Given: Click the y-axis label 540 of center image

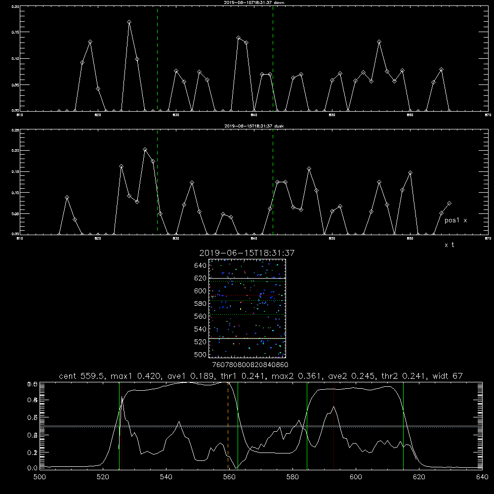Looking at the screenshot, I should [201, 329].
